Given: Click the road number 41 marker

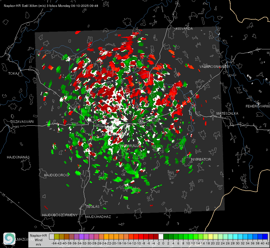Looking at the screenshot, I should tap(210, 81).
